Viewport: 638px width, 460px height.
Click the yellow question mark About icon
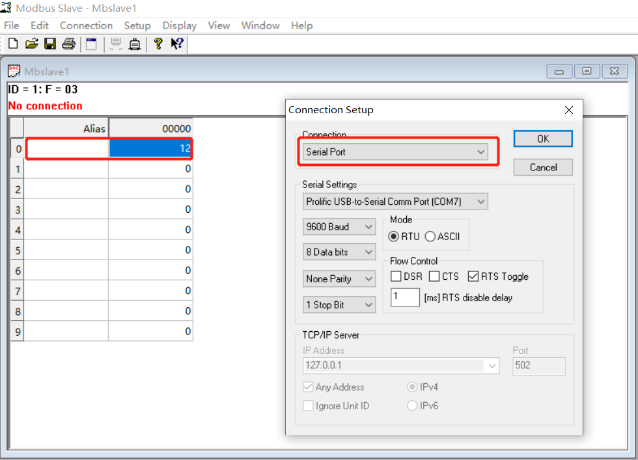pos(158,44)
